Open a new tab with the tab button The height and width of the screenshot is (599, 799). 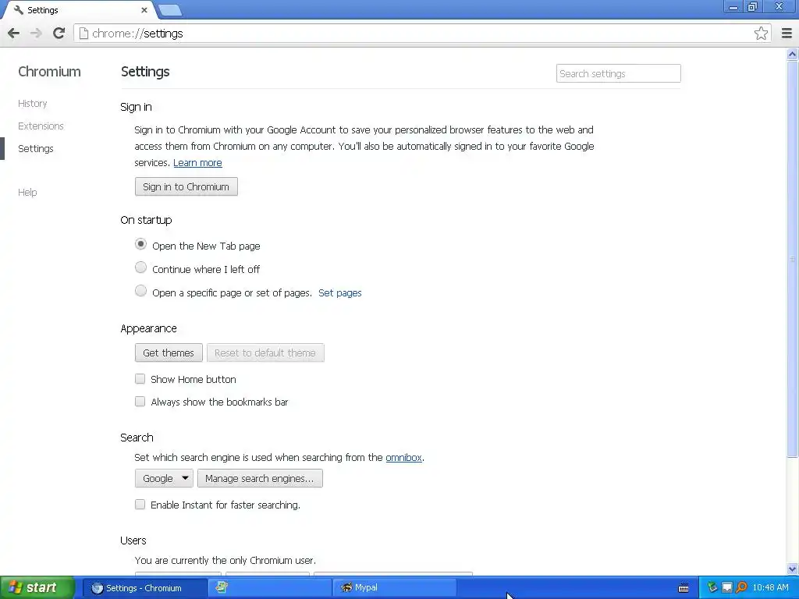point(169,9)
